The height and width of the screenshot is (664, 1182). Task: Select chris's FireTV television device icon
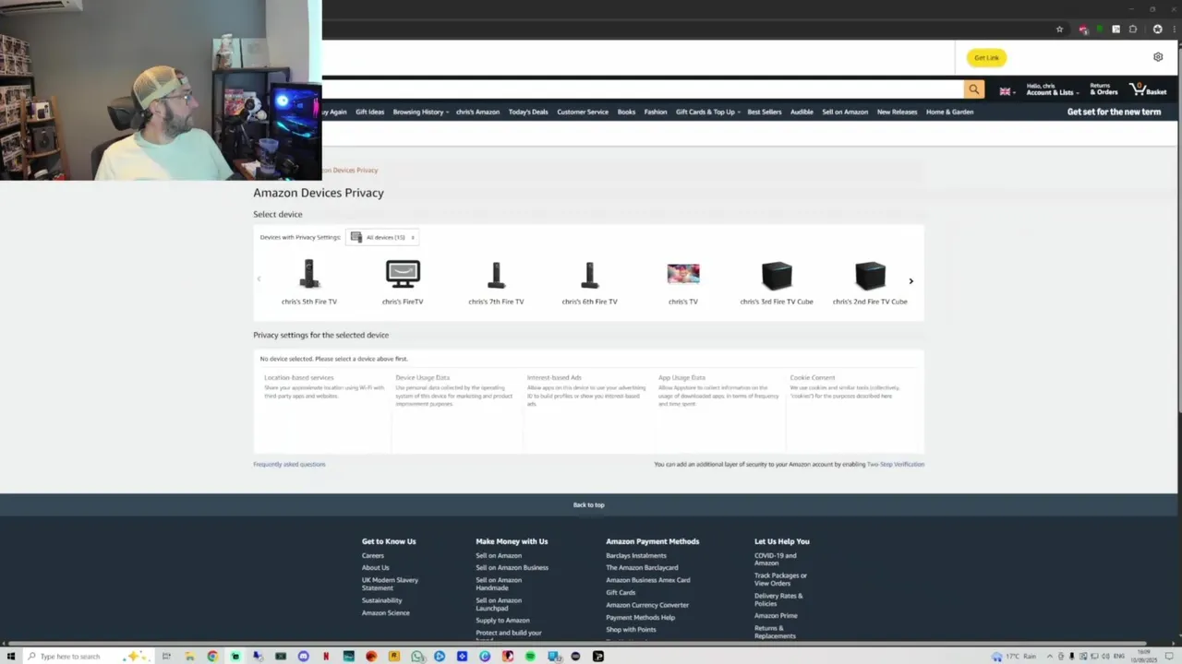point(403,274)
